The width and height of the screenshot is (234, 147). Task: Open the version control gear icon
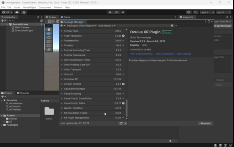pyautogui.click(x=24, y=12)
